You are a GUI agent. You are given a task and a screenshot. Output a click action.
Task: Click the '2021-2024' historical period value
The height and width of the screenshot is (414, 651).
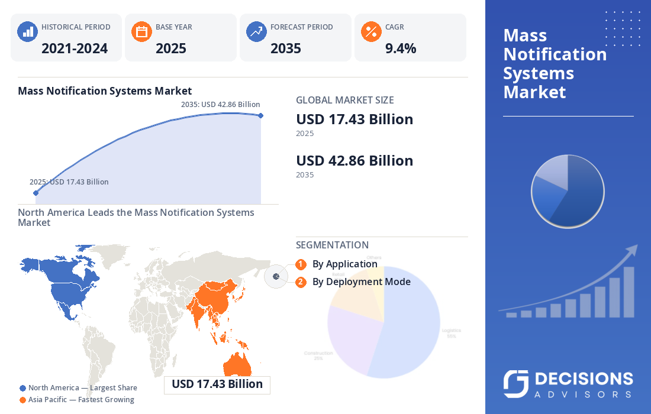pyautogui.click(x=75, y=48)
